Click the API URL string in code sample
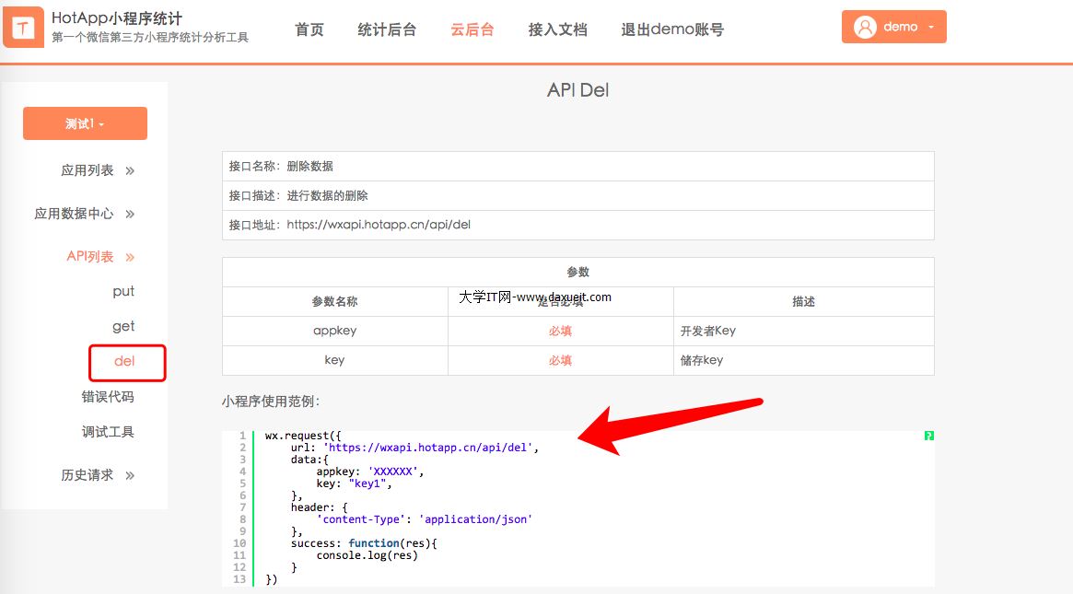Viewport: 1073px width, 594px height. pyautogui.click(x=429, y=448)
